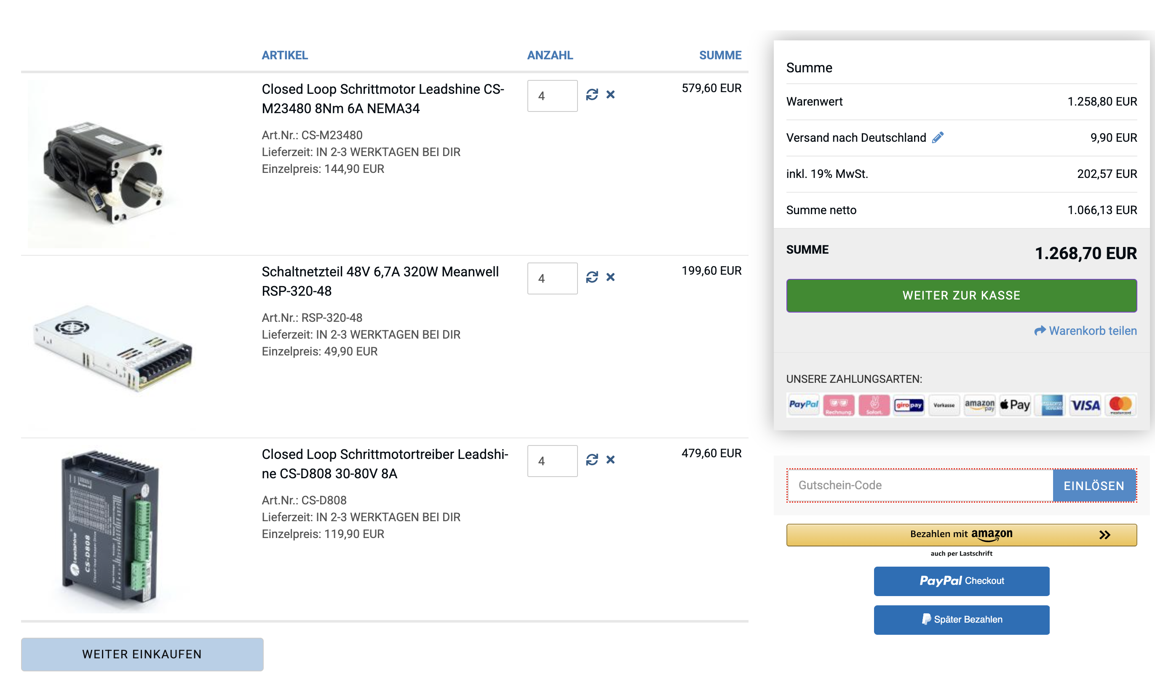Remove CS-D808 driver from cart
Image resolution: width=1155 pixels, height=684 pixels.
tap(610, 460)
